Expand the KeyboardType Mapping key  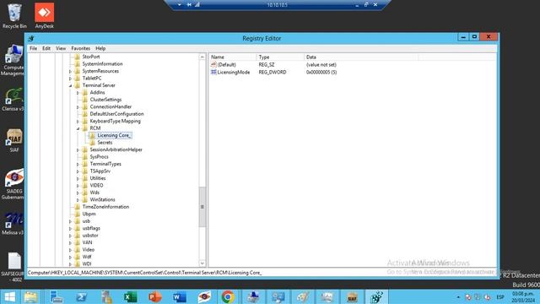[78, 122]
